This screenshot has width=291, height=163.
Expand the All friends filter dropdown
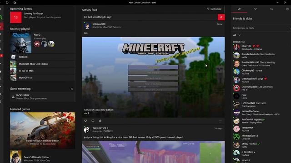click(236, 35)
